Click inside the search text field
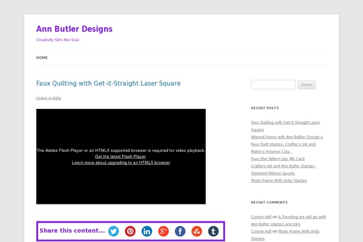Screen dimensions: 363x242 (273, 85)
